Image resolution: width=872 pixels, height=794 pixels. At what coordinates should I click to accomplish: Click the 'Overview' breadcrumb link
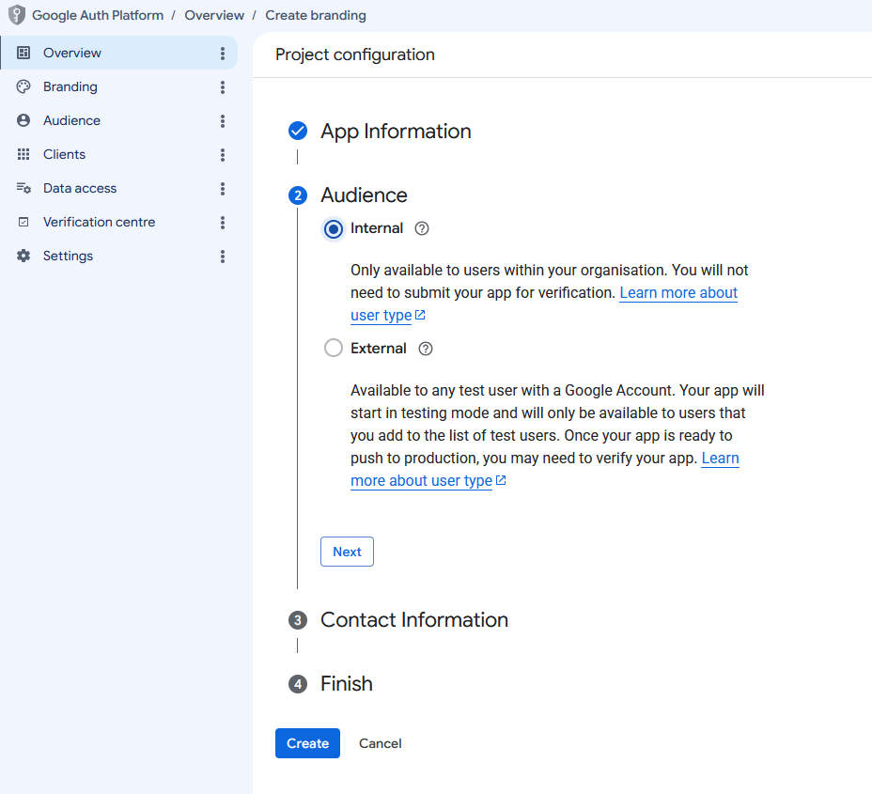[x=214, y=15]
